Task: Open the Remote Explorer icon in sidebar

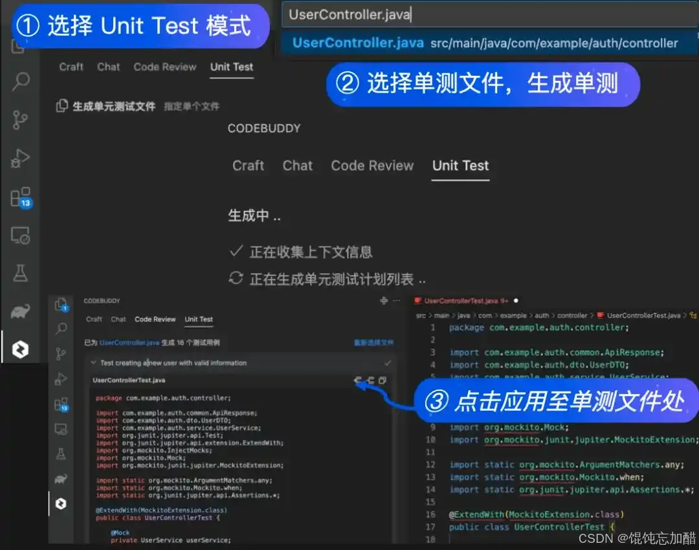Action: point(21,236)
